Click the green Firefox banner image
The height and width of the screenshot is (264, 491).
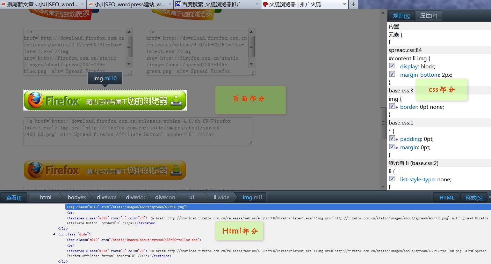point(105,100)
